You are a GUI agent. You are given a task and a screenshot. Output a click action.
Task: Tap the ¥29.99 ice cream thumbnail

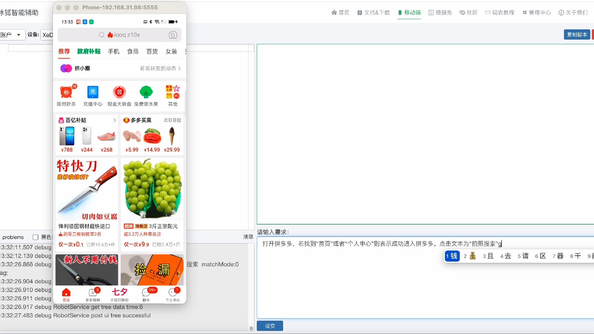(x=172, y=136)
